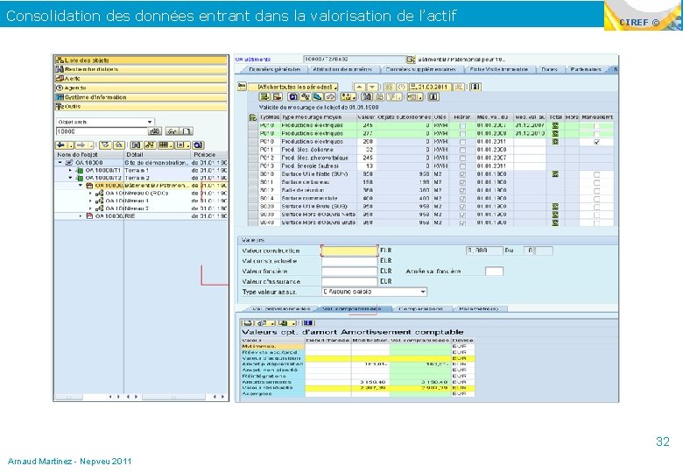Expand the OA 10000/T1 Terrain 1 node
The width and height of the screenshot is (683, 473).
pyautogui.click(x=71, y=170)
